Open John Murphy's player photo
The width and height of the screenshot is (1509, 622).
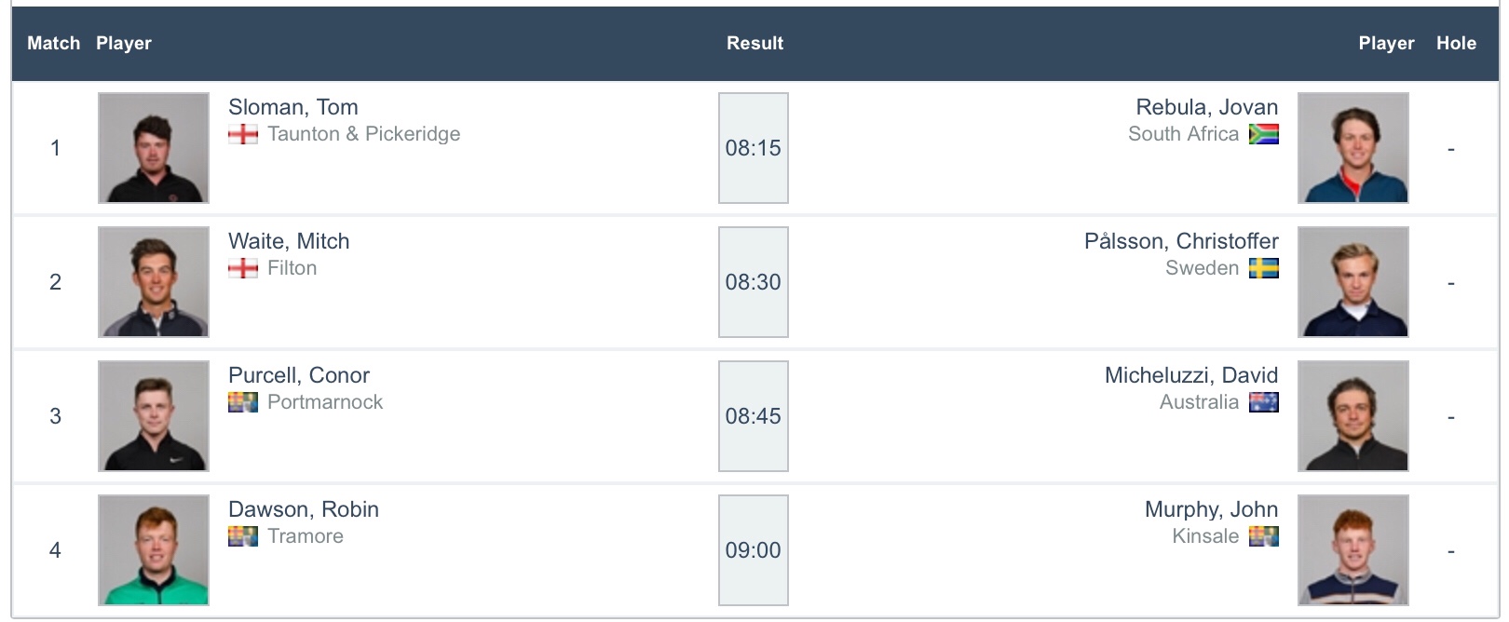coord(1353,550)
